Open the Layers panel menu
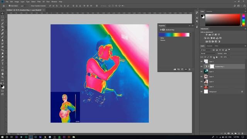This screenshot has width=247, height=139. click(x=245, y=46)
